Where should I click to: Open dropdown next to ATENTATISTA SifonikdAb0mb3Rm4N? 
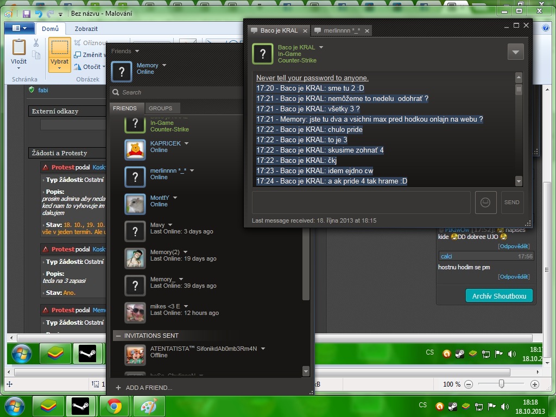(x=263, y=349)
